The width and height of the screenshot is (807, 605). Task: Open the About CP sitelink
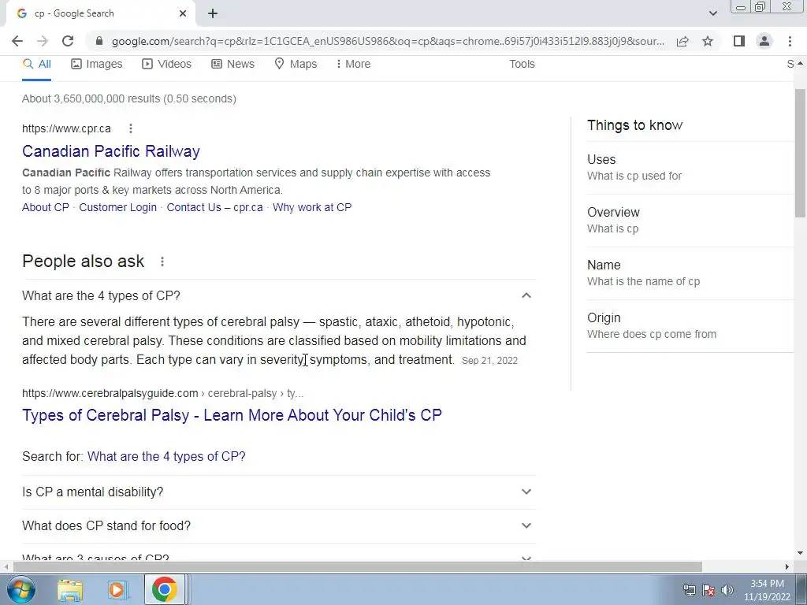(x=45, y=207)
